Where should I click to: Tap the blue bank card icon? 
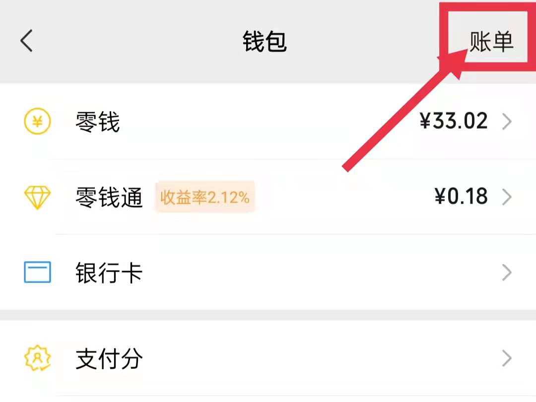click(37, 272)
